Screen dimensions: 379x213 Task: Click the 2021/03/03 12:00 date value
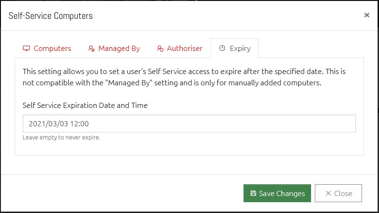point(59,124)
